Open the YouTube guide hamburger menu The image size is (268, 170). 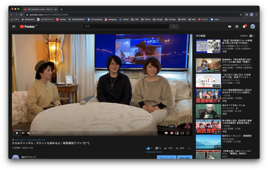(x=14, y=27)
